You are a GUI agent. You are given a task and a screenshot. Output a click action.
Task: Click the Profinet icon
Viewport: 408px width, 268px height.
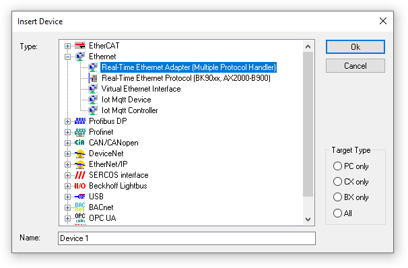tap(80, 132)
